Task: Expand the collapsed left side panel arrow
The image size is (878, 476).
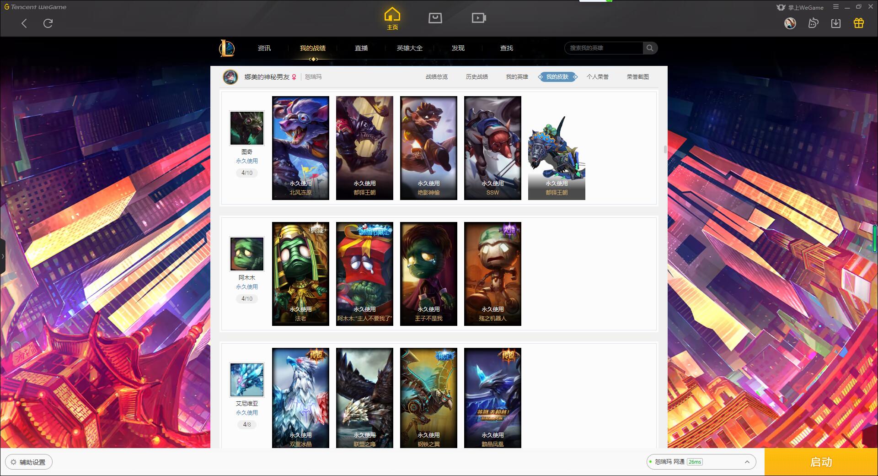Action: pos(2,256)
